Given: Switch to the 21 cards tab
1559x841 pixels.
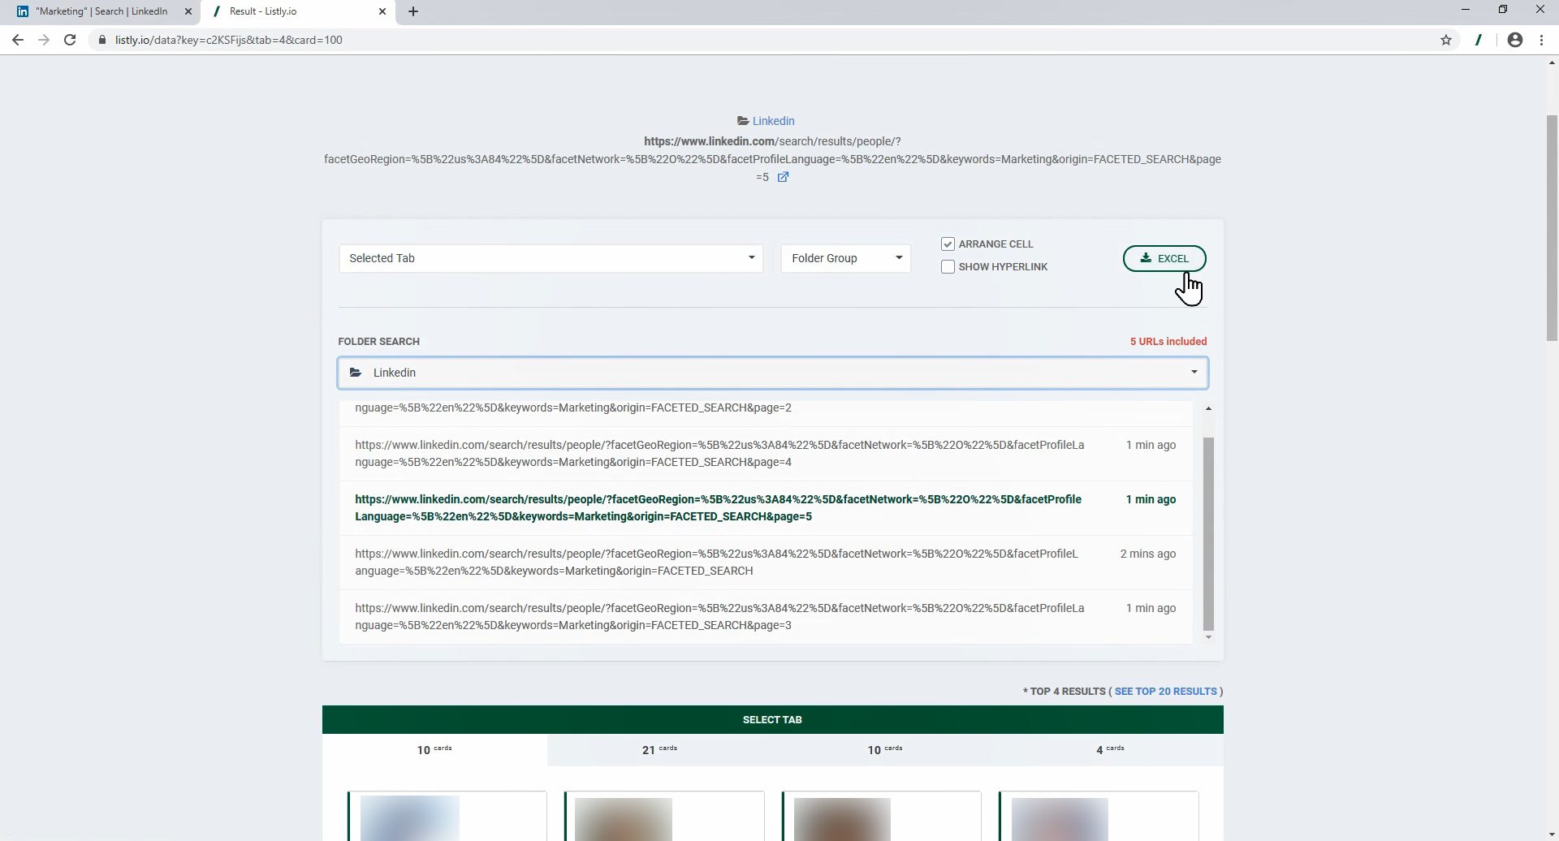Looking at the screenshot, I should [659, 749].
